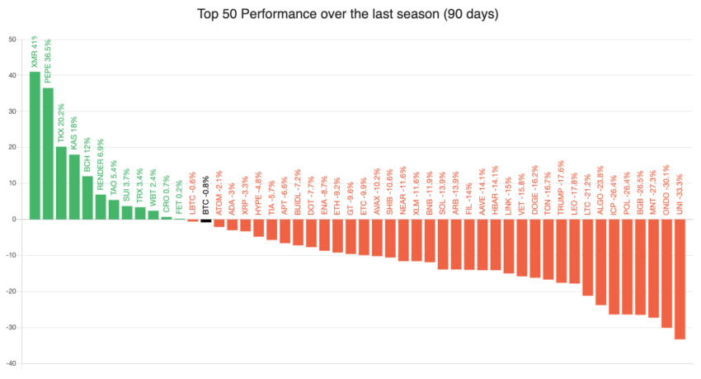Click the SOL -13.9% bar
Viewport: 701px width, 379px height.
pyautogui.click(x=443, y=244)
